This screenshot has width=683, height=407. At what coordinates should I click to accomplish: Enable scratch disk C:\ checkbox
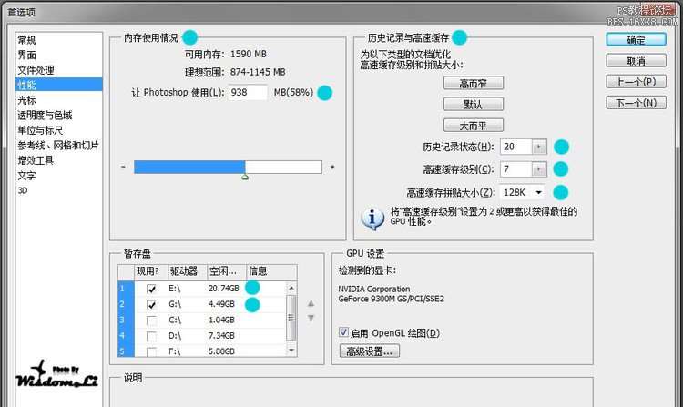point(151,321)
